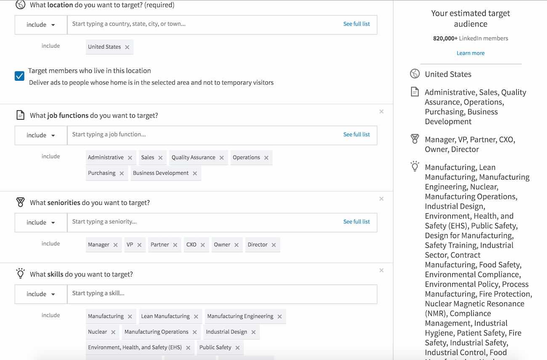Focus the skill search input field
The width and height of the screenshot is (547, 360).
[222, 294]
